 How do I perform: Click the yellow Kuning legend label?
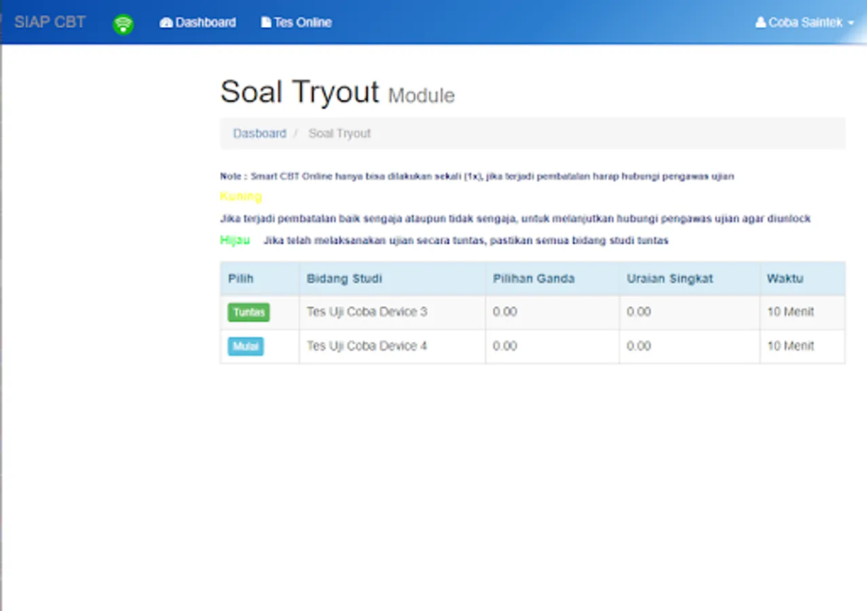coord(241,196)
